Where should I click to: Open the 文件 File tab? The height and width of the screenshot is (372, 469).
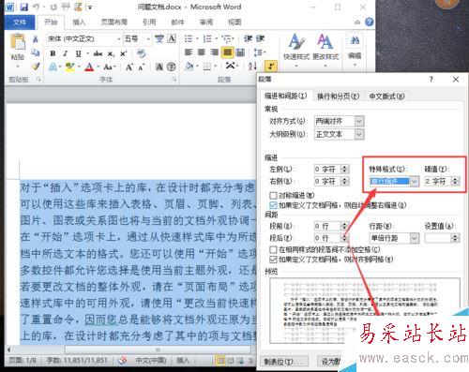tap(20, 22)
